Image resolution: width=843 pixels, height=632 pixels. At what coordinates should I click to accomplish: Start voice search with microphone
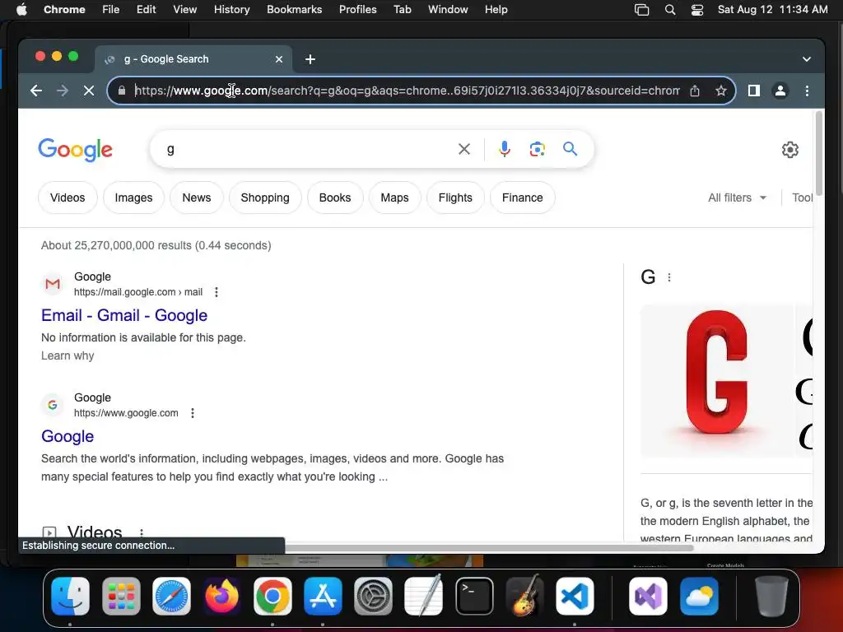505,149
